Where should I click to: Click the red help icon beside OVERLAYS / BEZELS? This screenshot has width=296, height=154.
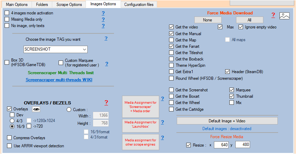(x=106, y=103)
